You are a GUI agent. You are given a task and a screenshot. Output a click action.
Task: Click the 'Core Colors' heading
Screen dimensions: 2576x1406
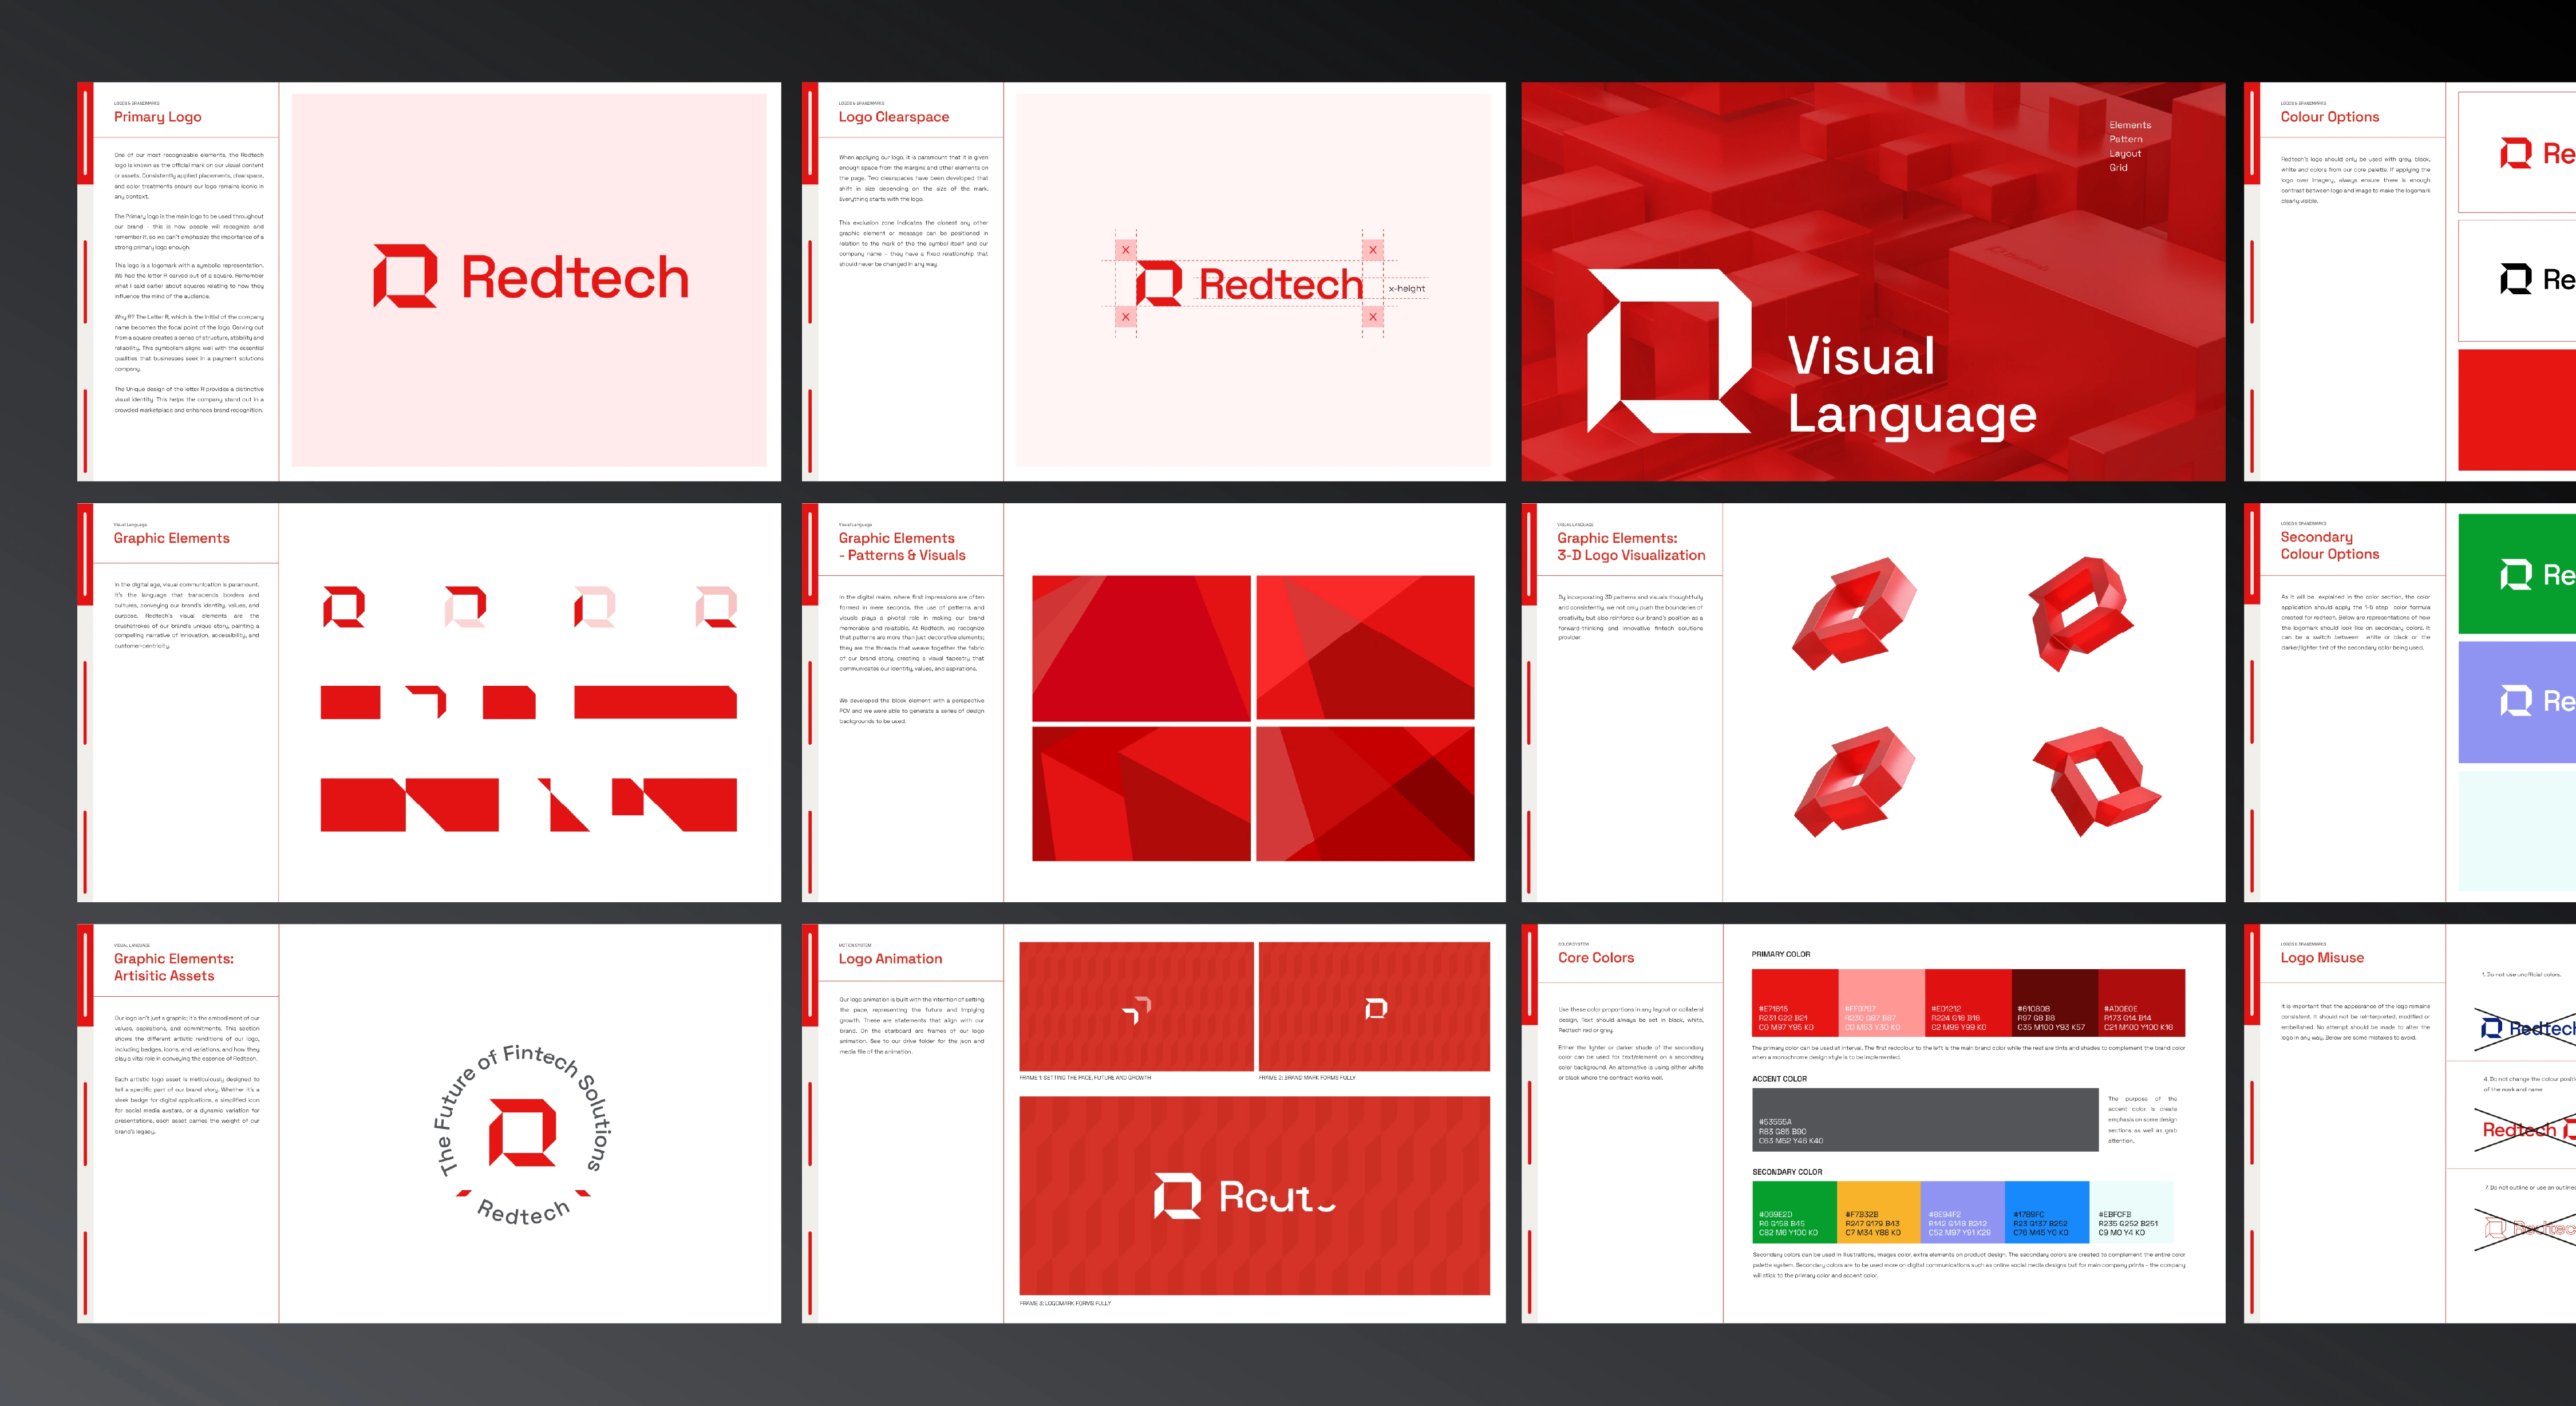pos(1595,957)
